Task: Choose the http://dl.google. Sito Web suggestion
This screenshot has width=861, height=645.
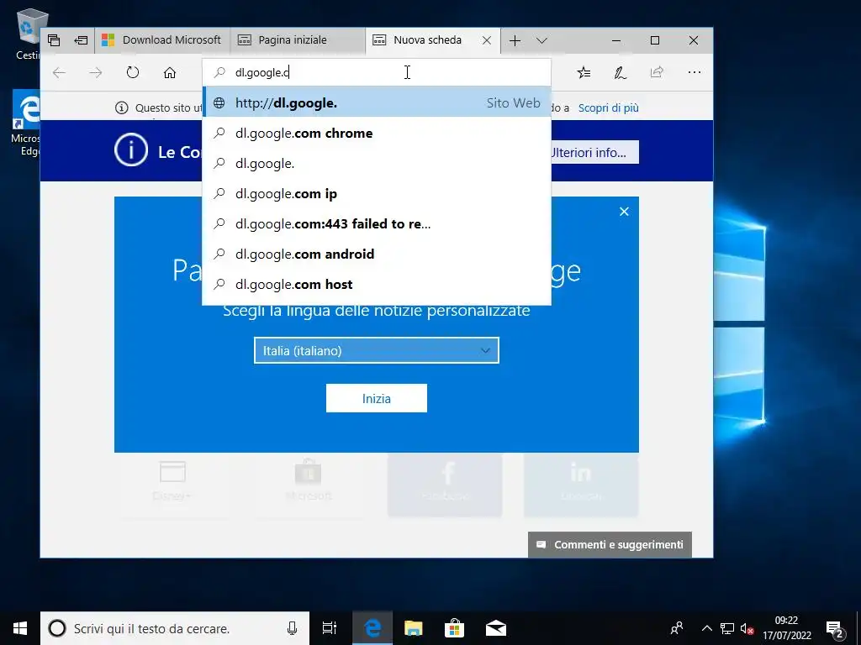Action: [x=377, y=103]
